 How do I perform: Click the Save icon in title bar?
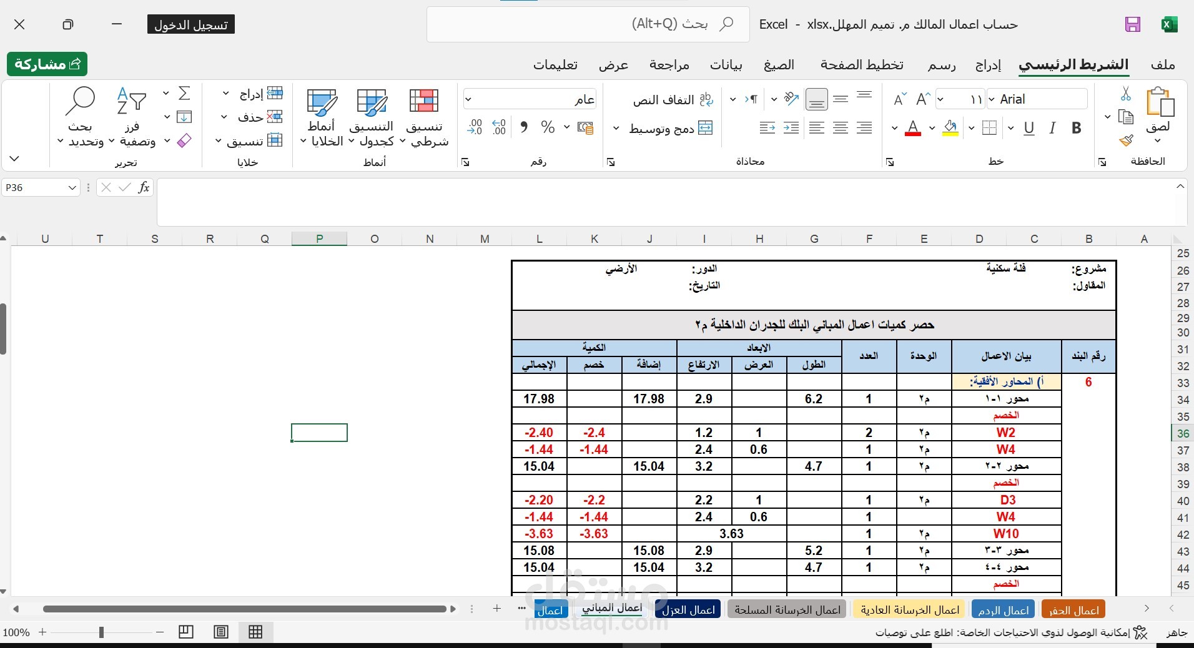pyautogui.click(x=1132, y=24)
